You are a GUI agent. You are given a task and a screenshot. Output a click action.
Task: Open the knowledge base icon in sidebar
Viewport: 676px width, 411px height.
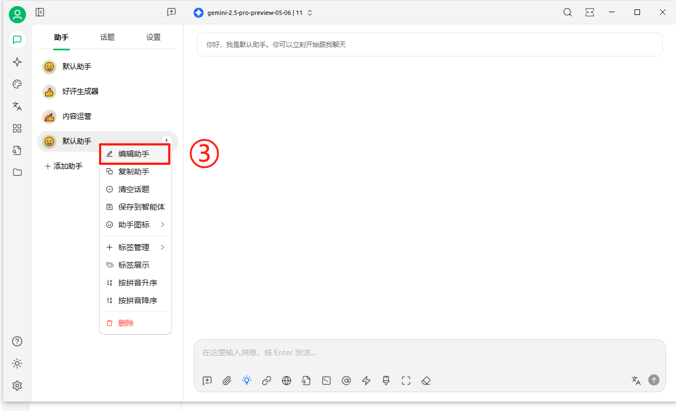click(17, 150)
